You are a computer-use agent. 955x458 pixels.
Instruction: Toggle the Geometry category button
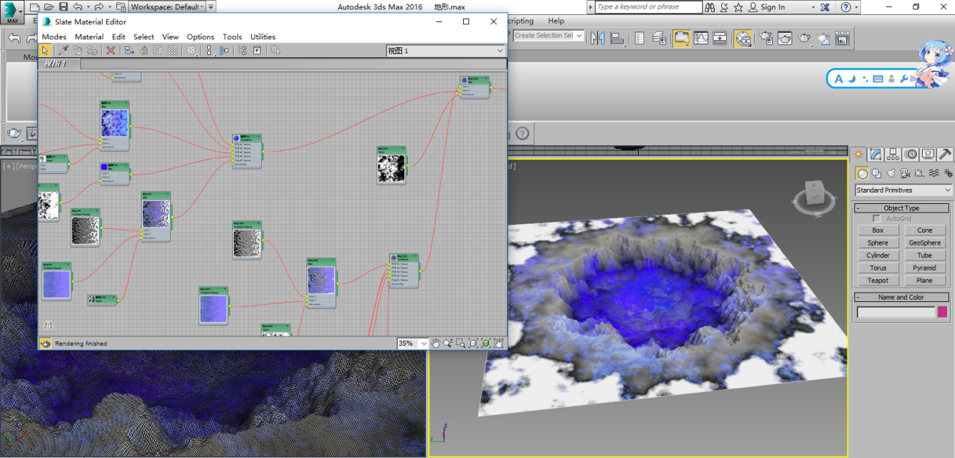coord(863,173)
